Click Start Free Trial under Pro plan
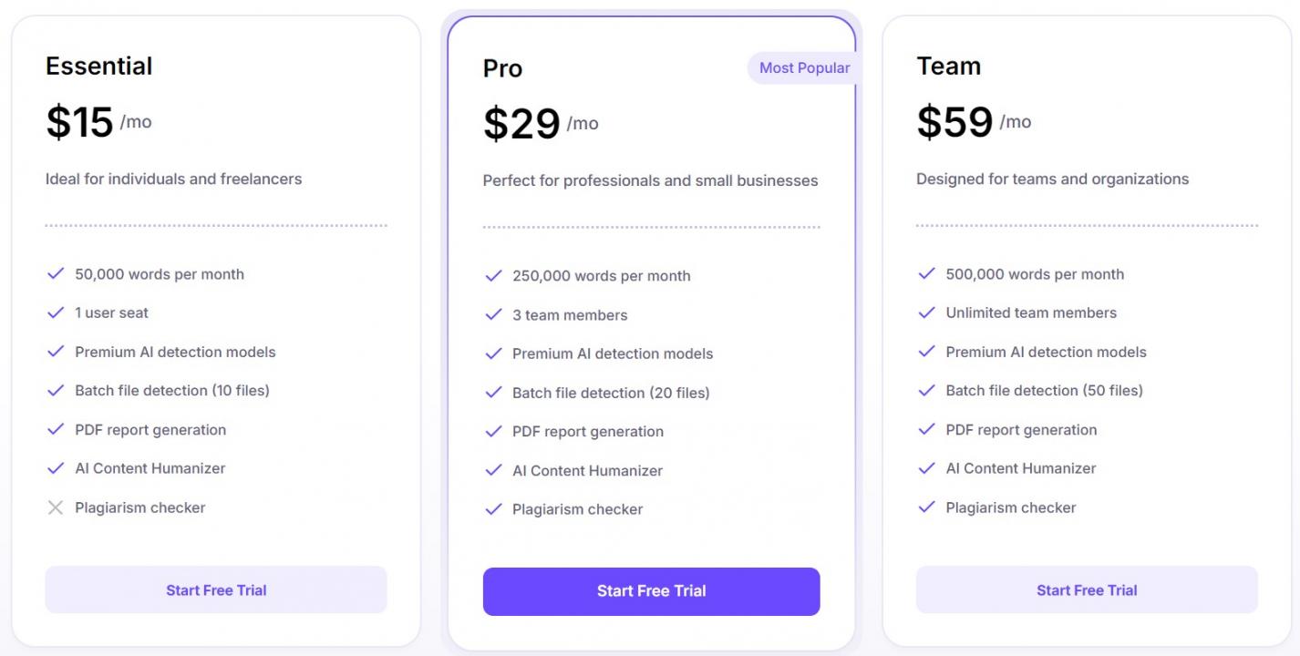The image size is (1300, 656). (x=651, y=591)
